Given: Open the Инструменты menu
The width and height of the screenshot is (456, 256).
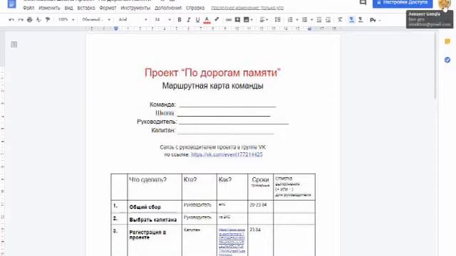Looking at the screenshot, I should (135, 8).
